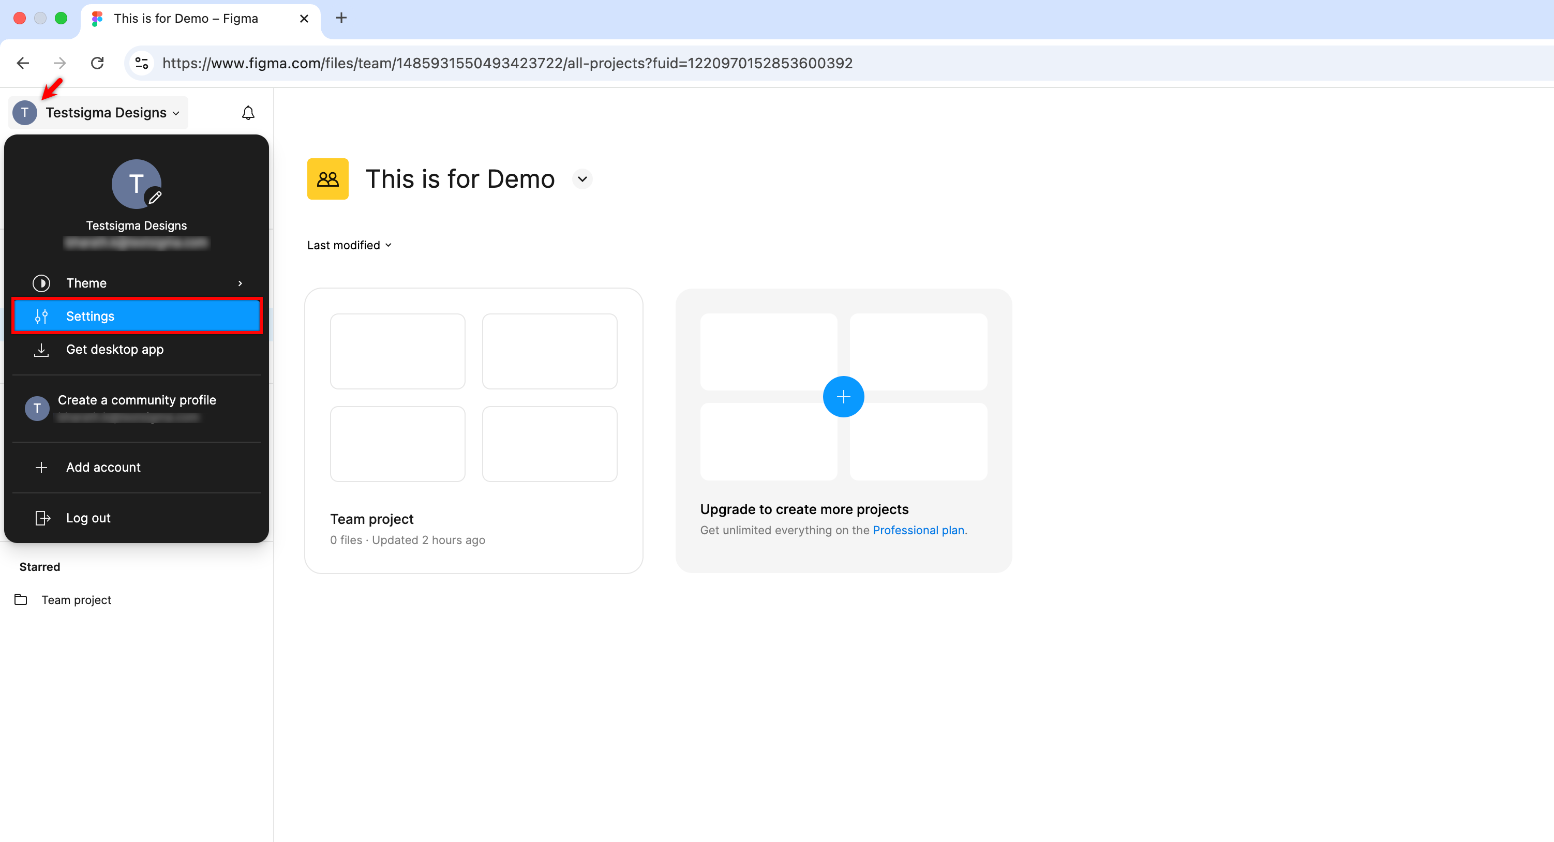Open the notifications bell icon

[248, 112]
